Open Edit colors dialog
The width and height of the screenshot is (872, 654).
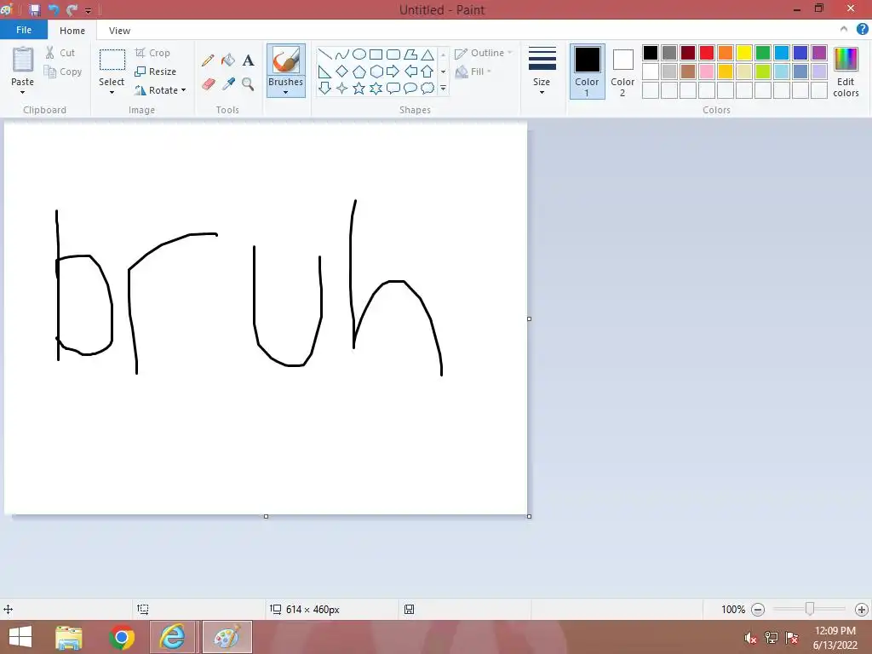click(x=846, y=72)
